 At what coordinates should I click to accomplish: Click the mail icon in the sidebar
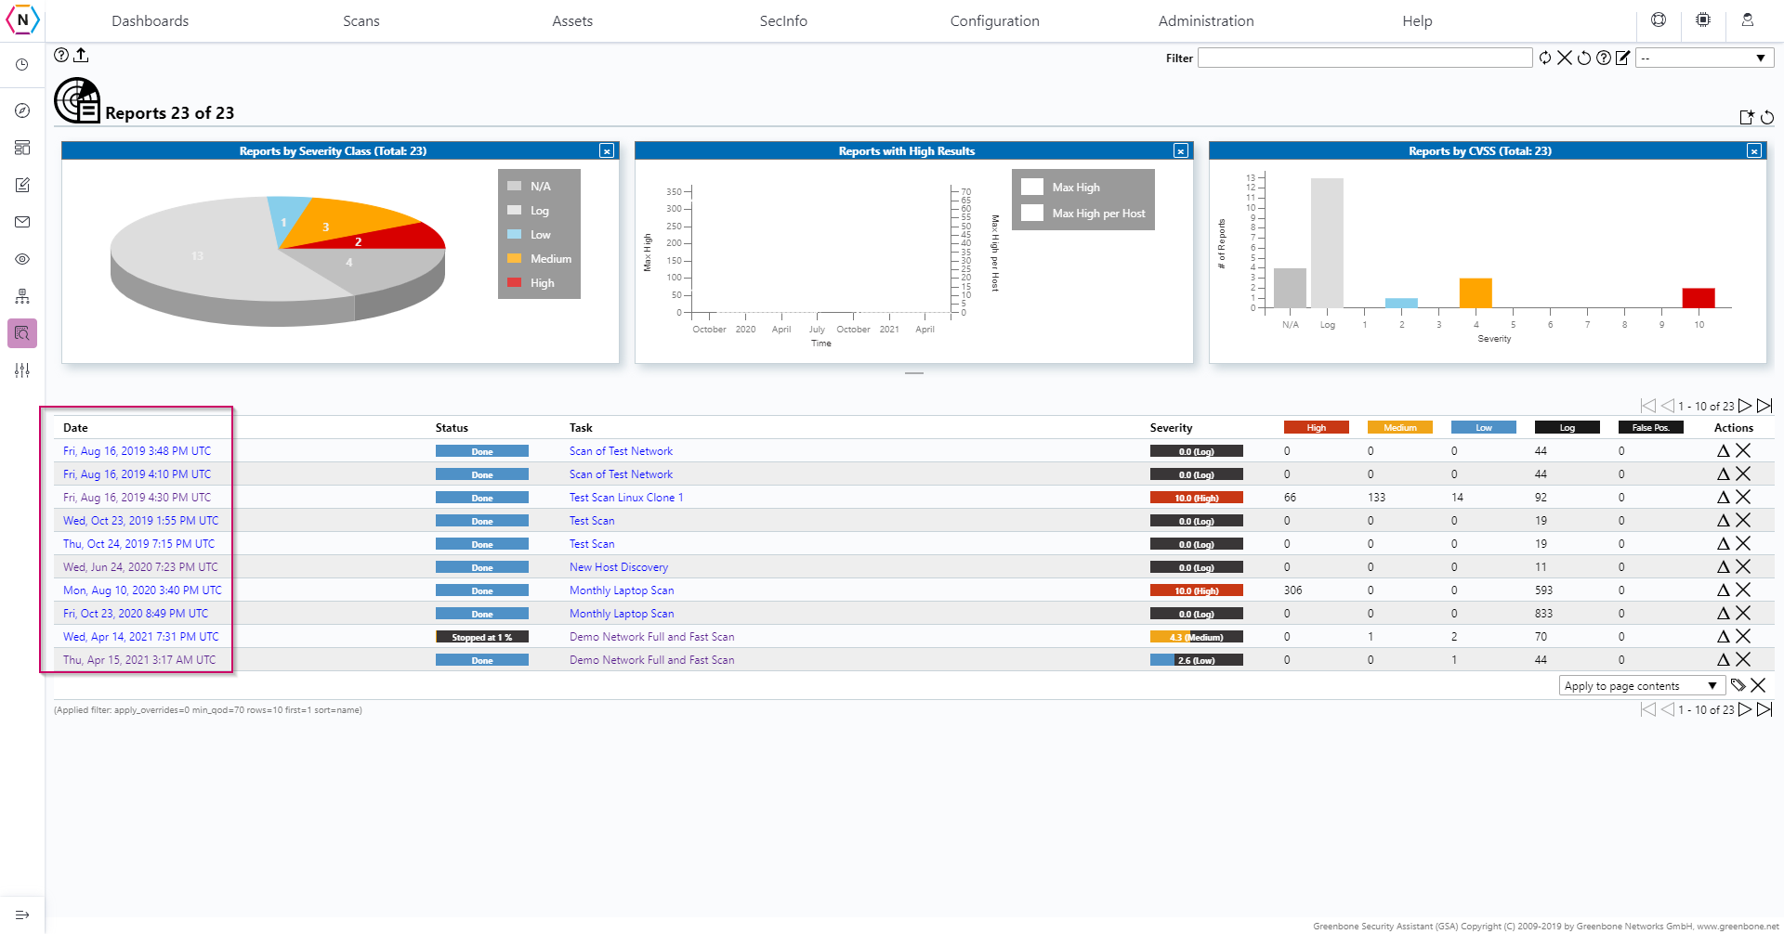pos(22,222)
